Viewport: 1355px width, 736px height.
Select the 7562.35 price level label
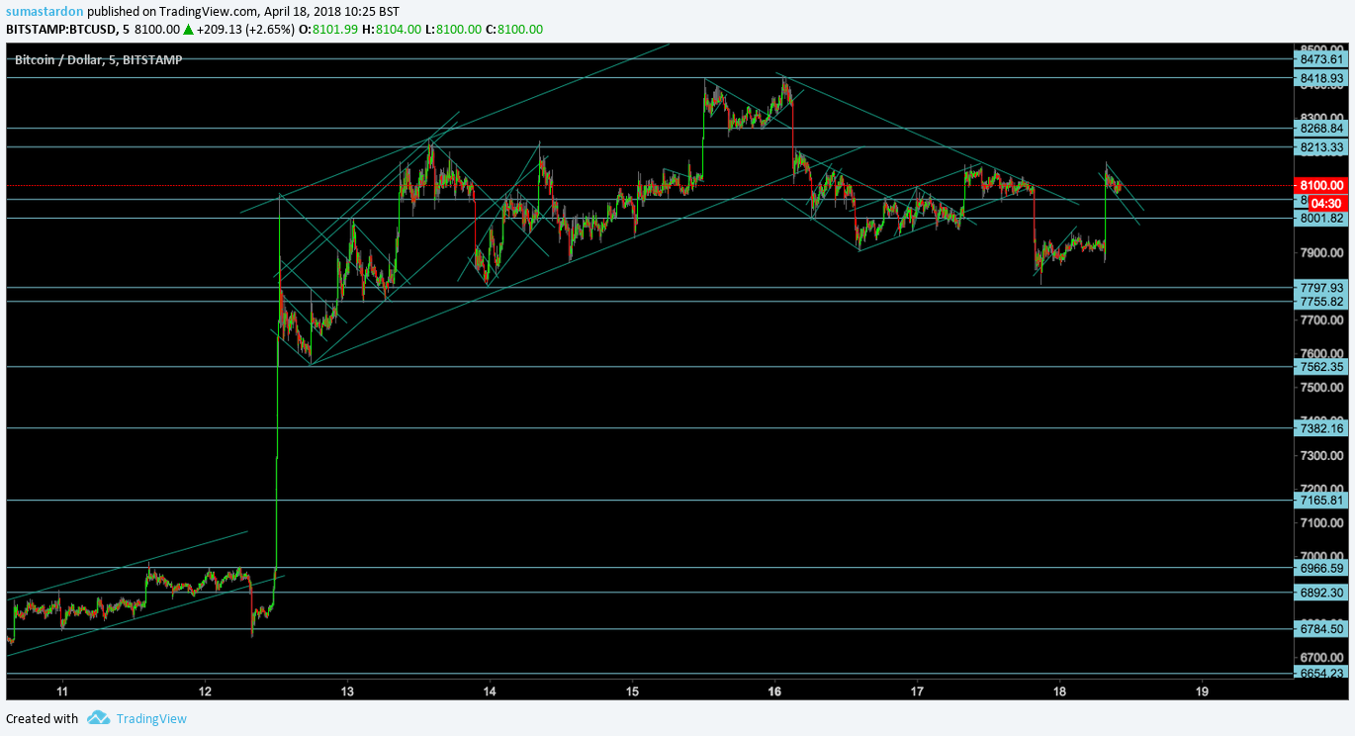(1321, 367)
